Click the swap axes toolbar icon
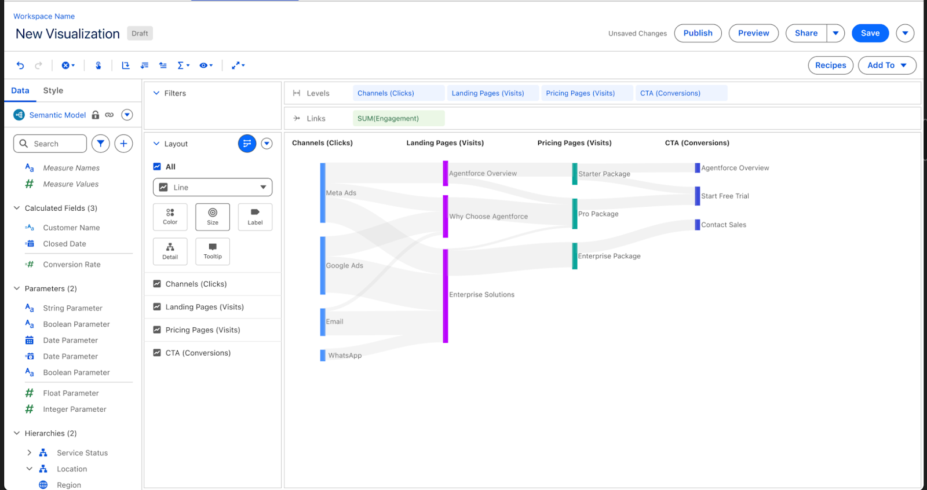 coord(125,65)
